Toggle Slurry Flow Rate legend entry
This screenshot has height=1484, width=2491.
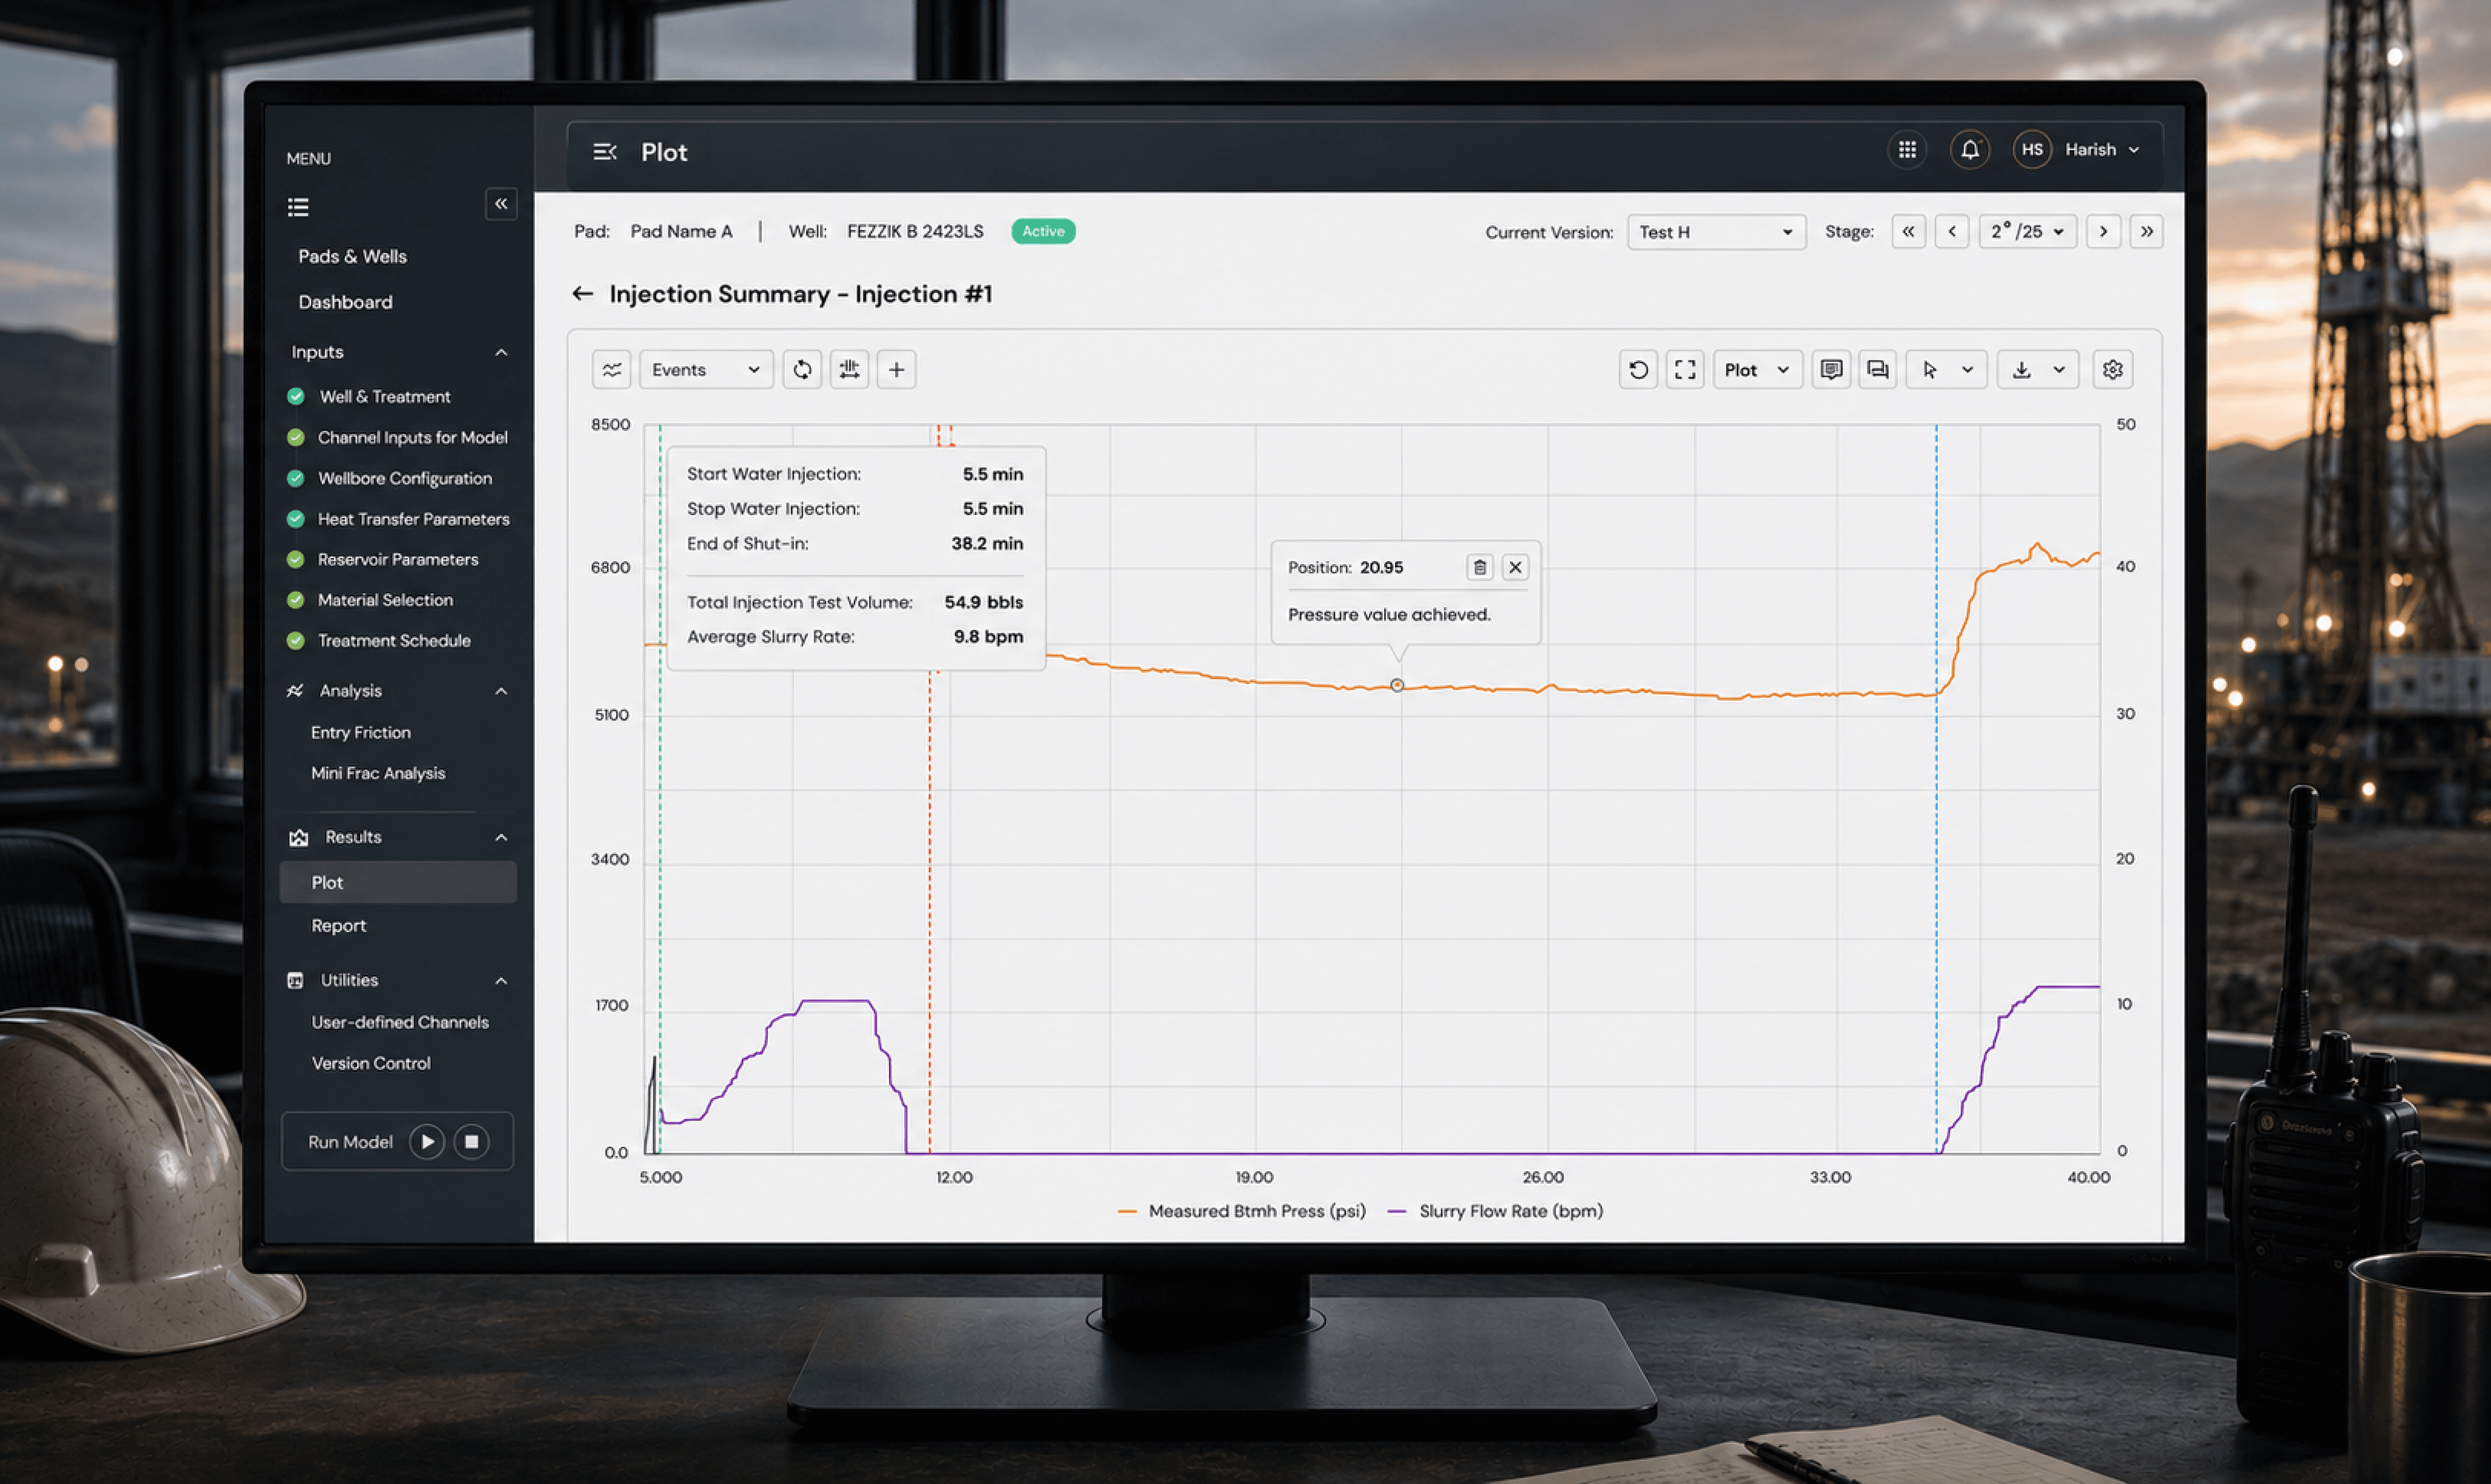1496,1211
